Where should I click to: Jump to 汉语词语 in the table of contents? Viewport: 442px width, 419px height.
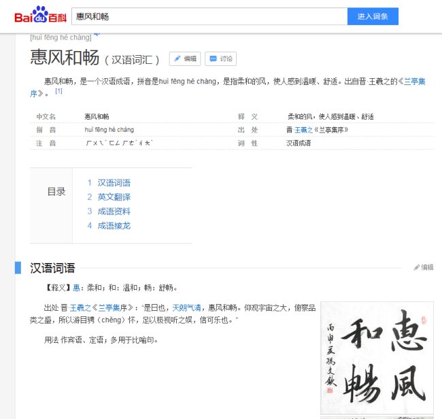[114, 183]
